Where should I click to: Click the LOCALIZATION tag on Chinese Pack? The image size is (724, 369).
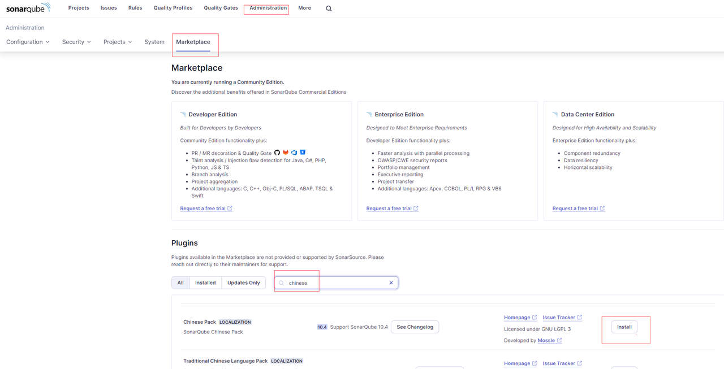(235, 322)
